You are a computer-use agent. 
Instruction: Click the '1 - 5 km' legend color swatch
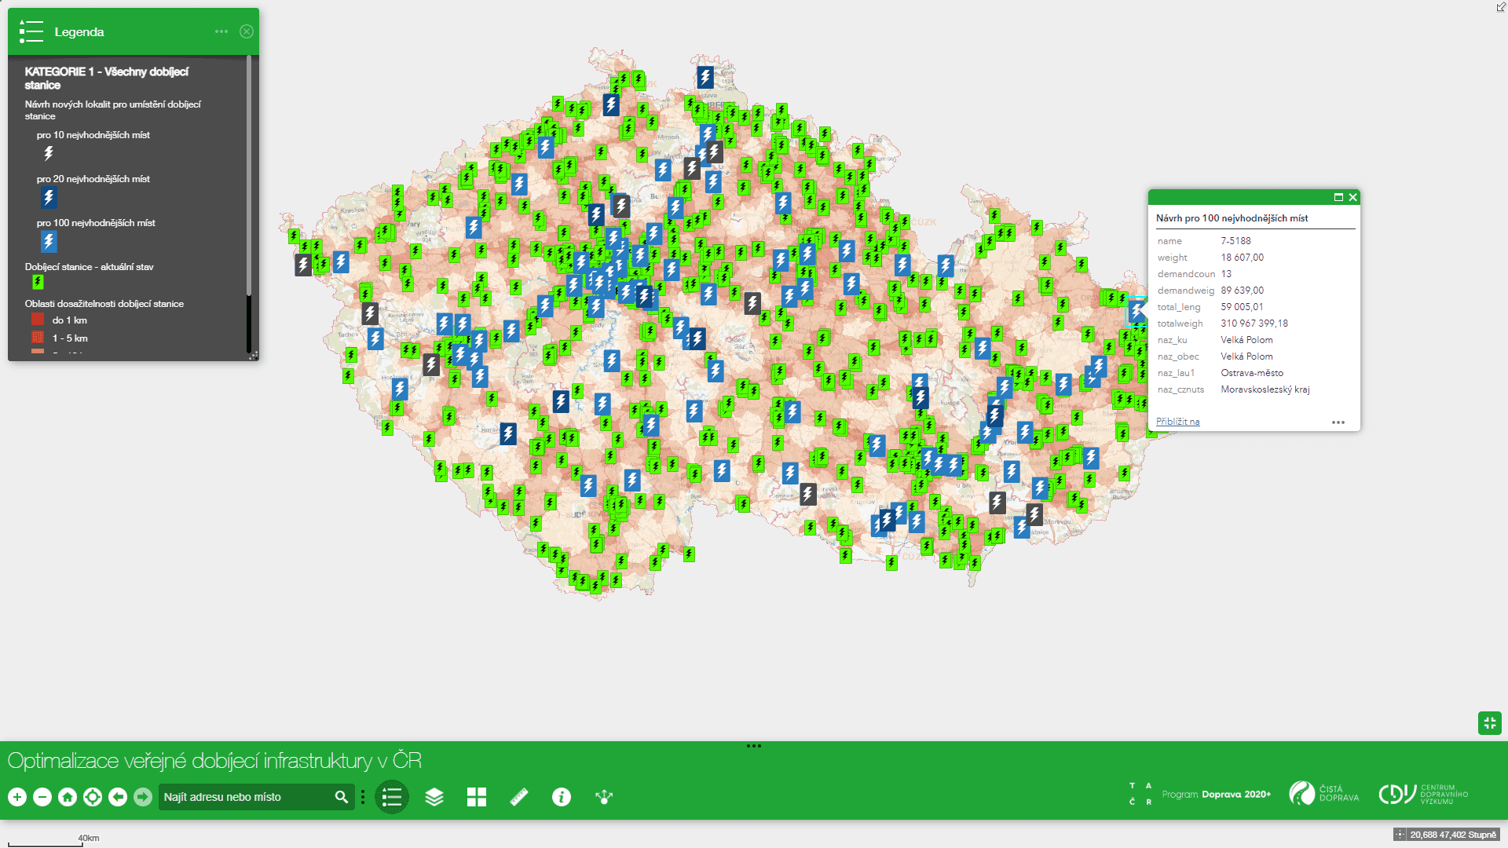(x=38, y=337)
